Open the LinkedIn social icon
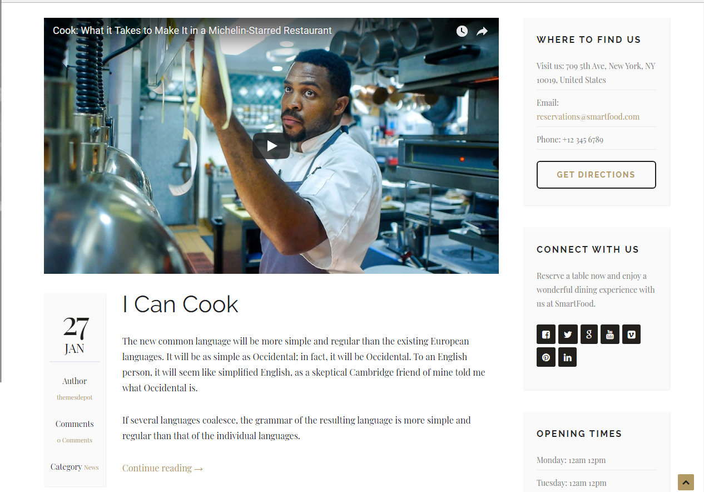Viewport: 704px width, 492px height. (x=568, y=357)
